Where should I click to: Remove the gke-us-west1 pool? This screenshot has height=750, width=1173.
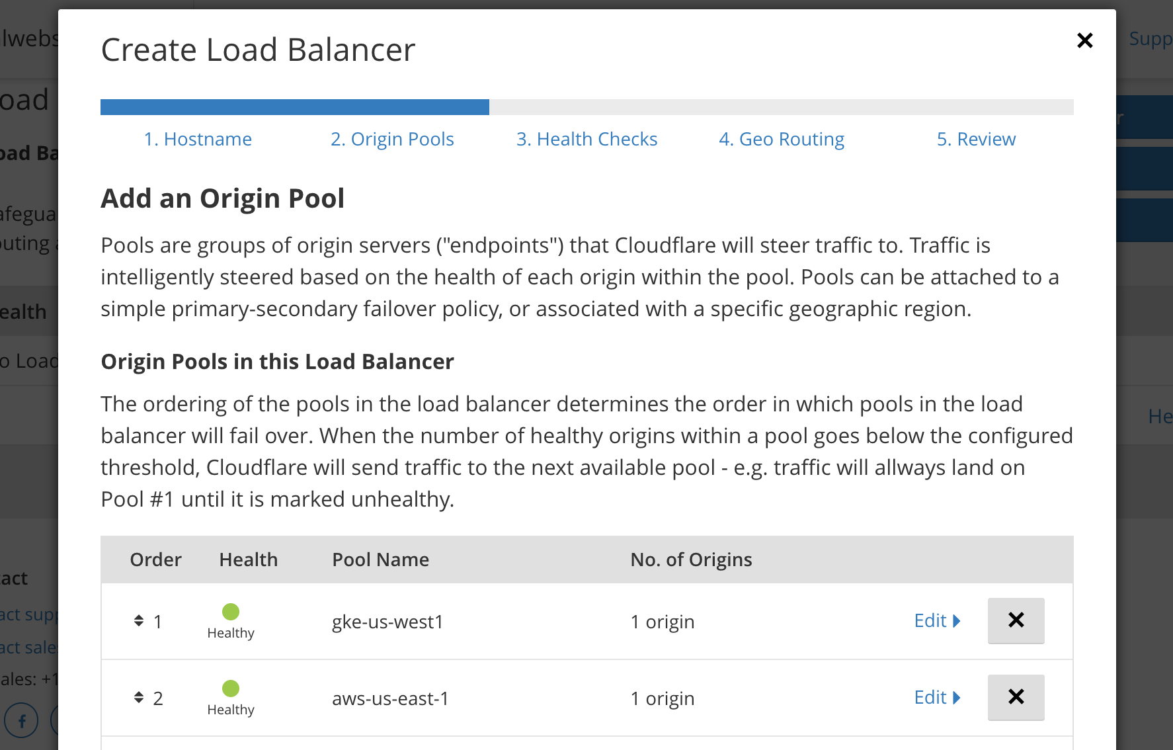tap(1016, 620)
